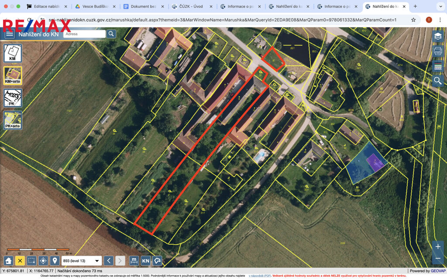
Task: Switch to the ČÚZK - Úvod tab
Action: tap(191, 7)
